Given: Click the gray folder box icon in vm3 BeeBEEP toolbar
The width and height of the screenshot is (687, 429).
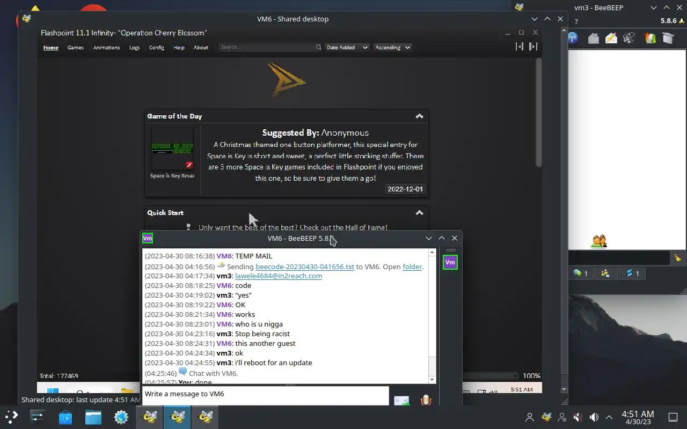Looking at the screenshot, I should [668, 38].
